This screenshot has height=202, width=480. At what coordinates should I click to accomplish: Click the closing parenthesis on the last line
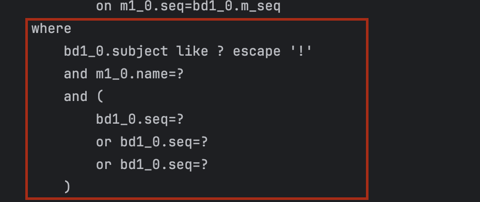tap(68, 187)
